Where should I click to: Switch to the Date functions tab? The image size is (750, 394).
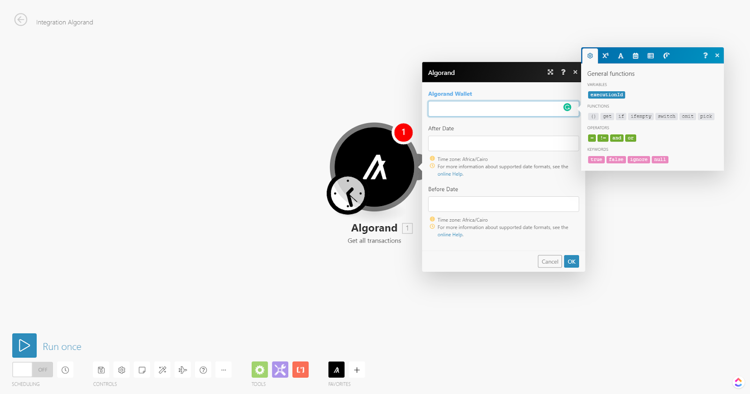(x=636, y=56)
